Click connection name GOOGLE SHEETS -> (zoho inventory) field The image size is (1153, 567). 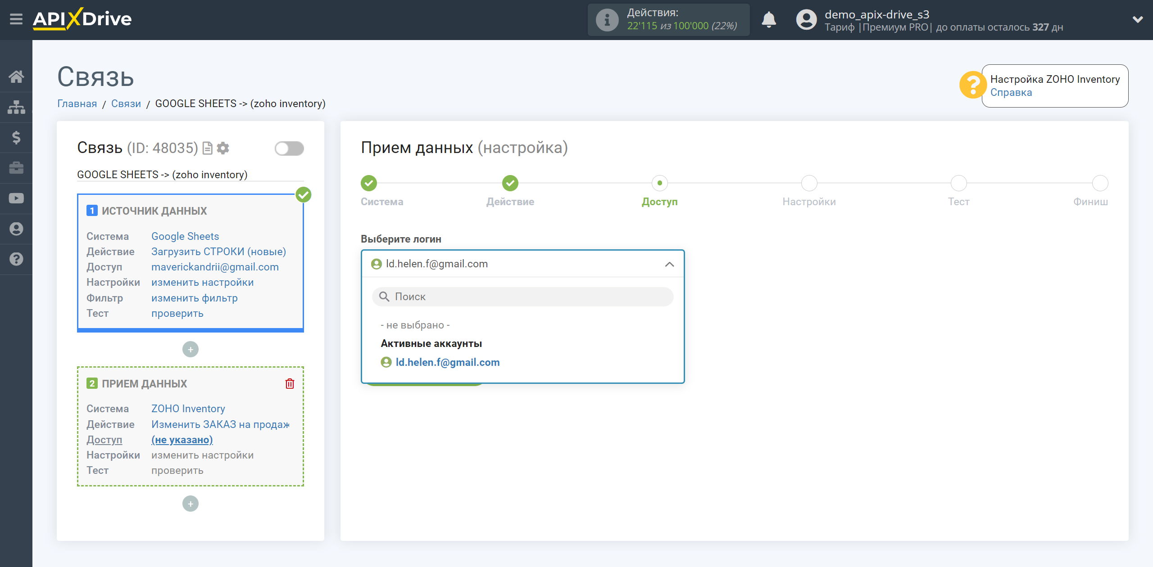pyautogui.click(x=190, y=175)
